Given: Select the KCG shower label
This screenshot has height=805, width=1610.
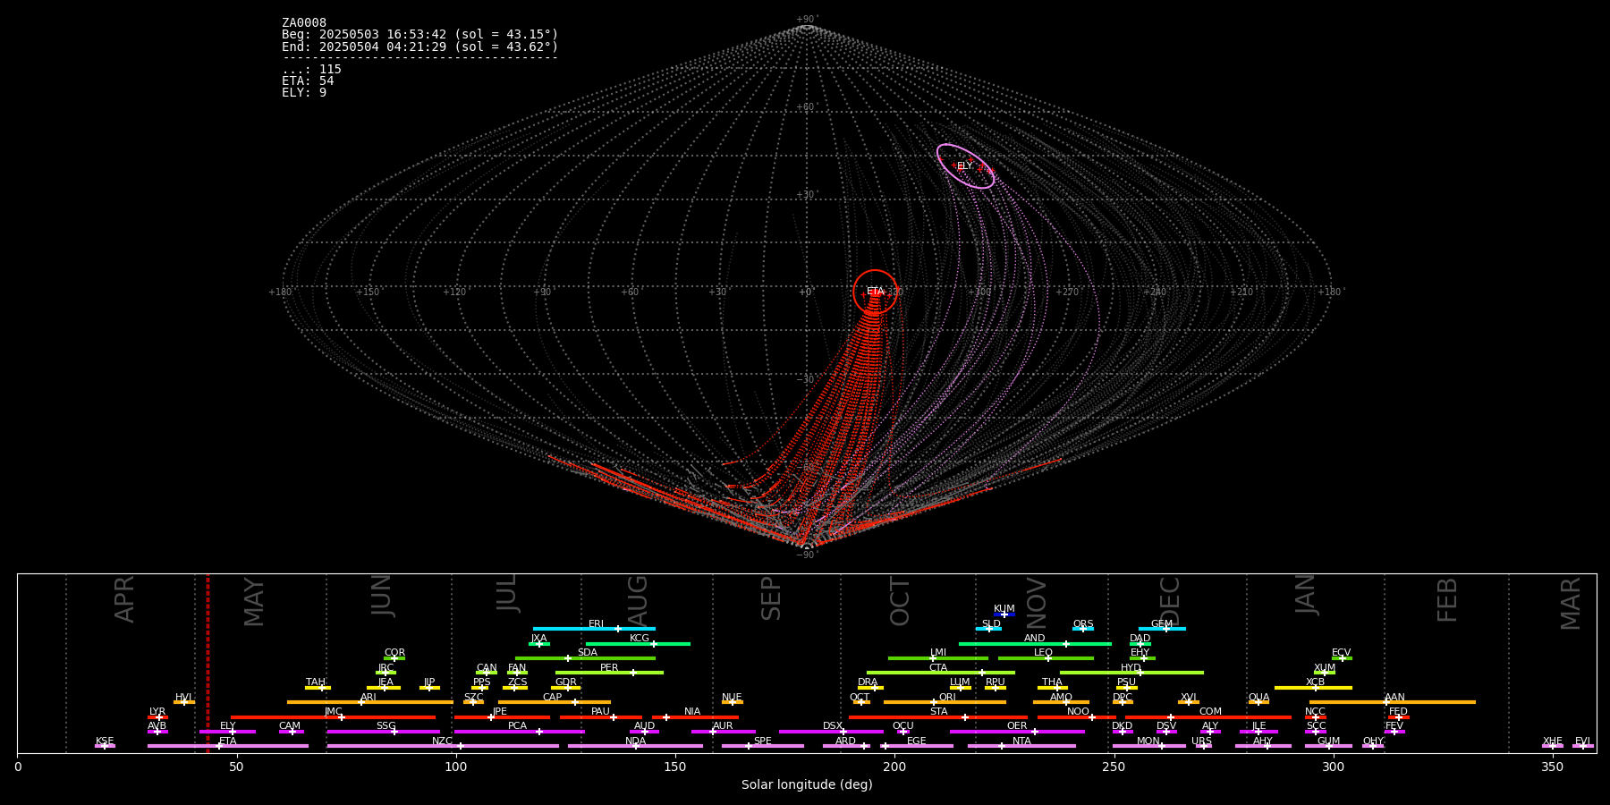Looking at the screenshot, I should point(640,639).
